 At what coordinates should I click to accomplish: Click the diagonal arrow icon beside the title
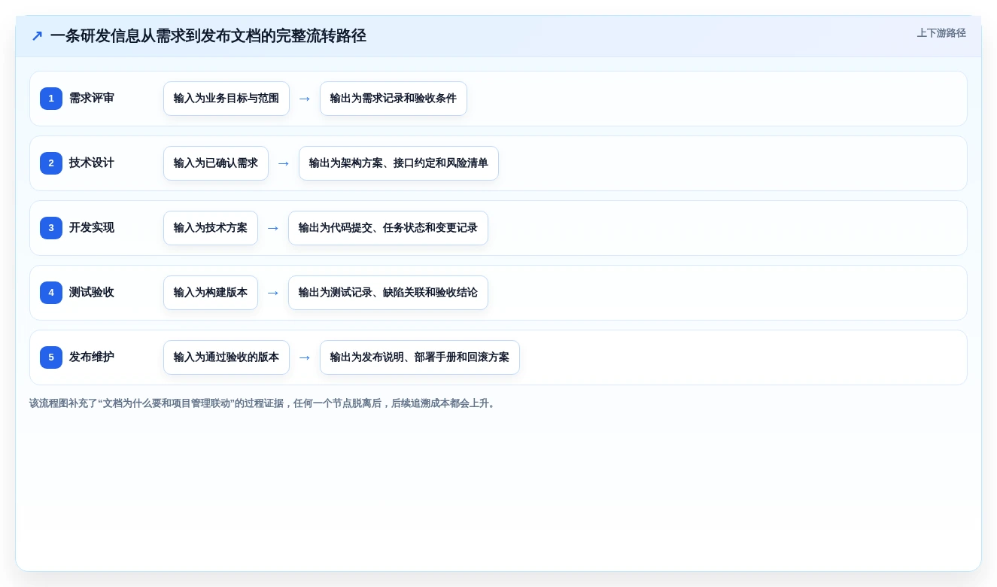37,35
